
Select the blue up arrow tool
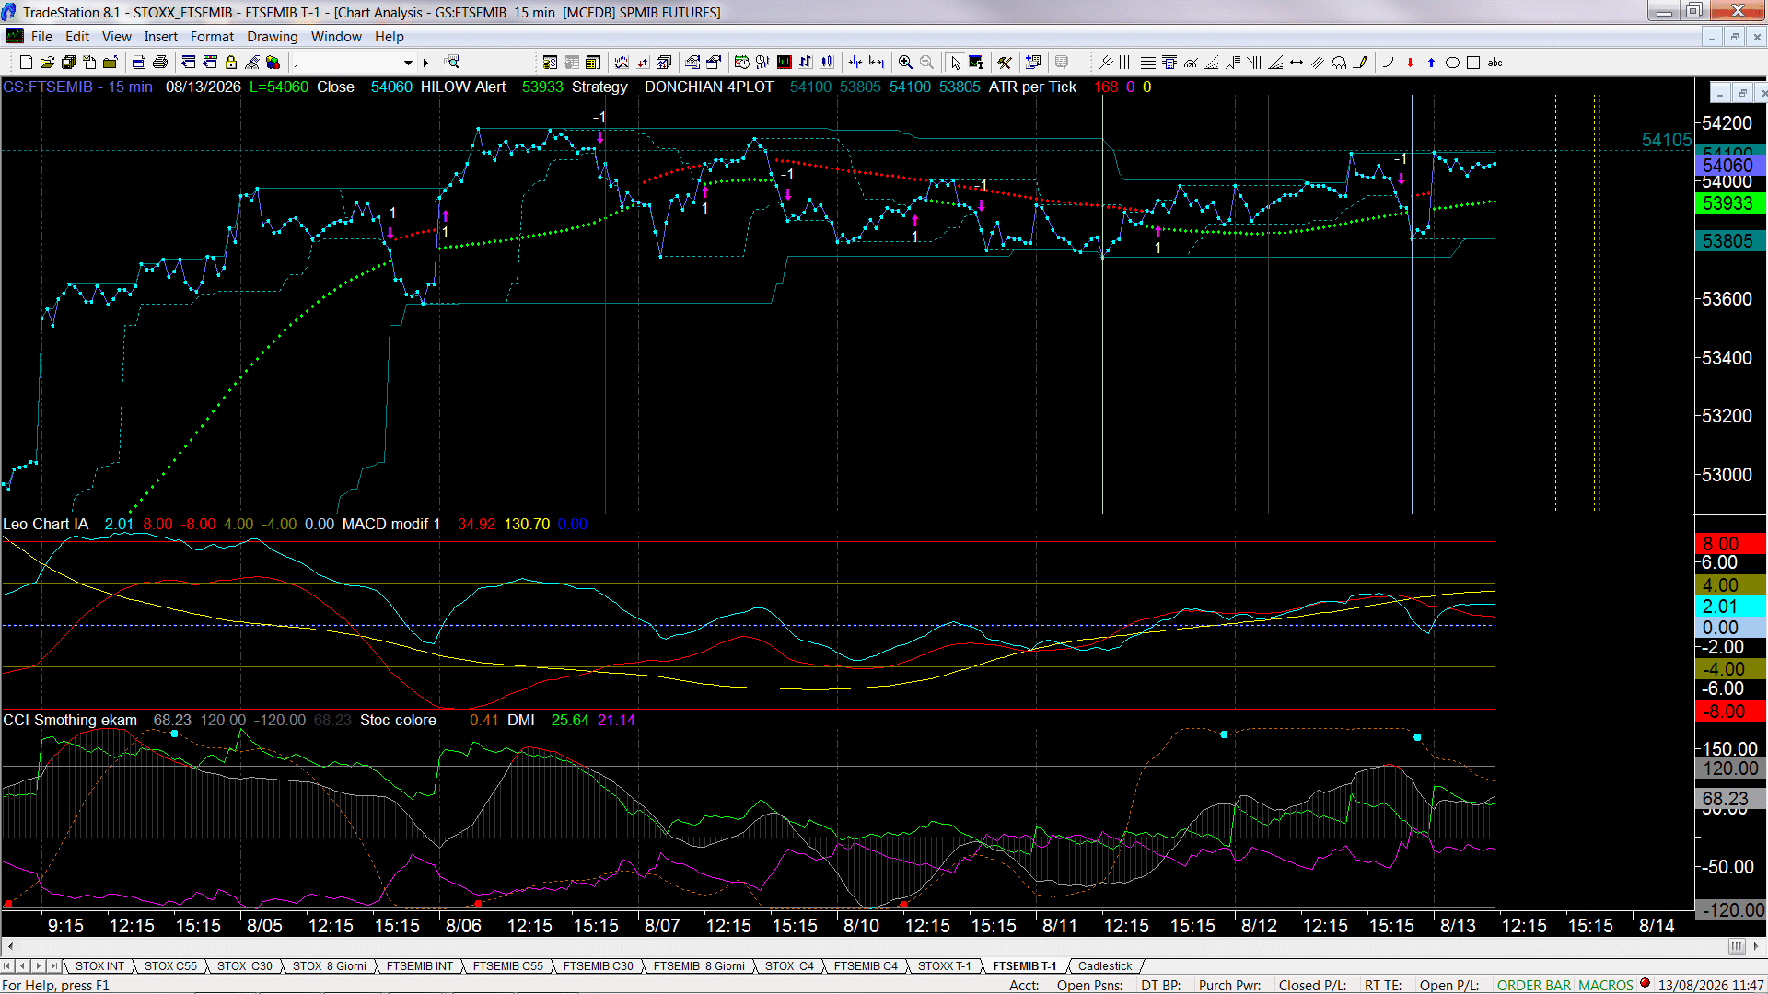[x=1431, y=63]
